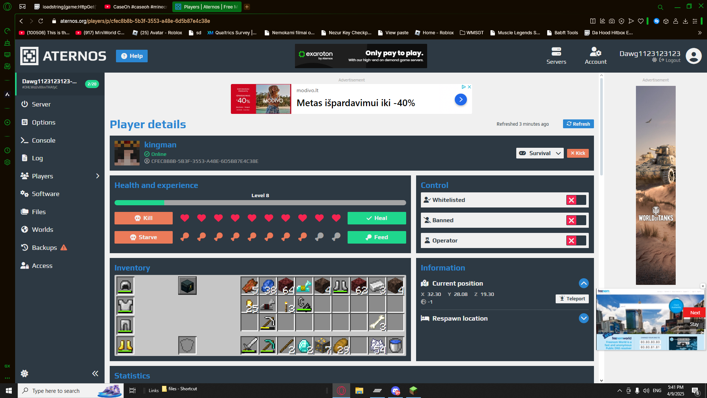
Task: Select the iron chestplate armor slot
Action: pos(125,306)
